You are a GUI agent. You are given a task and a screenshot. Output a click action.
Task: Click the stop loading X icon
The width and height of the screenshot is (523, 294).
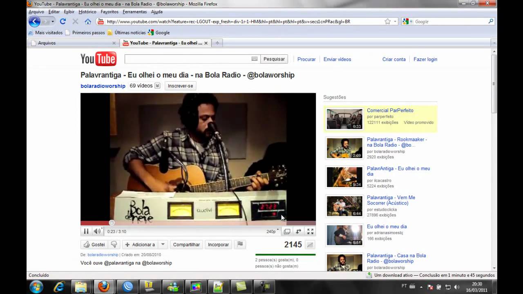(75, 22)
